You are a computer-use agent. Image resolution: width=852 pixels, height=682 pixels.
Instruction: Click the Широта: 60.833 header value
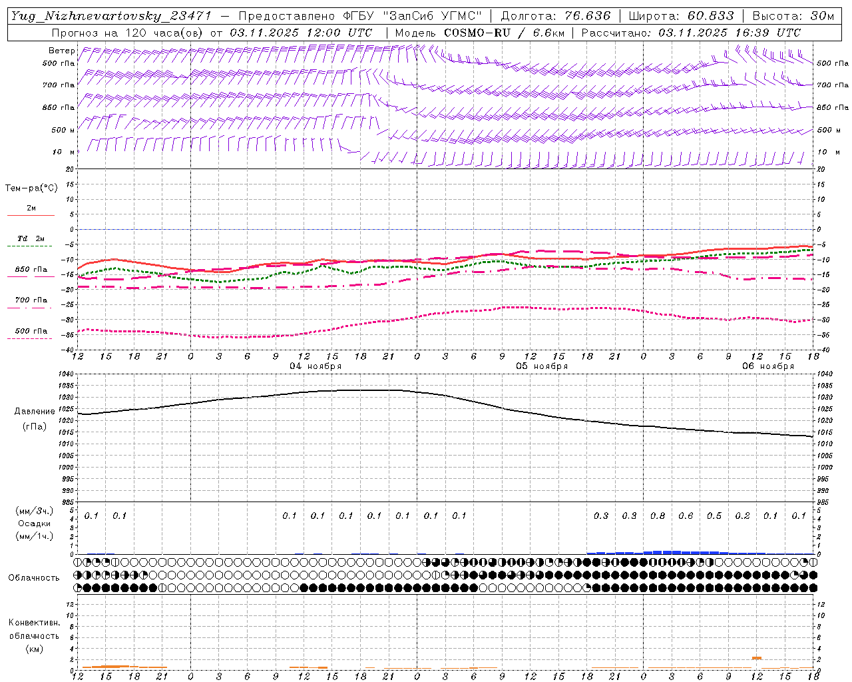pyautogui.click(x=681, y=16)
